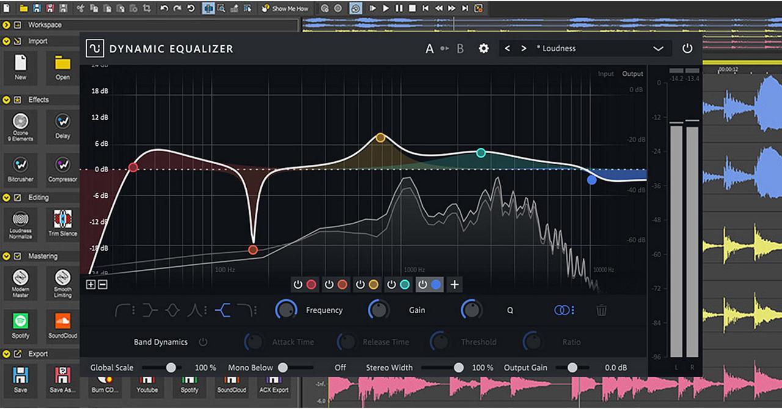Click the Save icon in Export panel
Image resolution: width=782 pixels, height=409 pixels.
coord(20,375)
